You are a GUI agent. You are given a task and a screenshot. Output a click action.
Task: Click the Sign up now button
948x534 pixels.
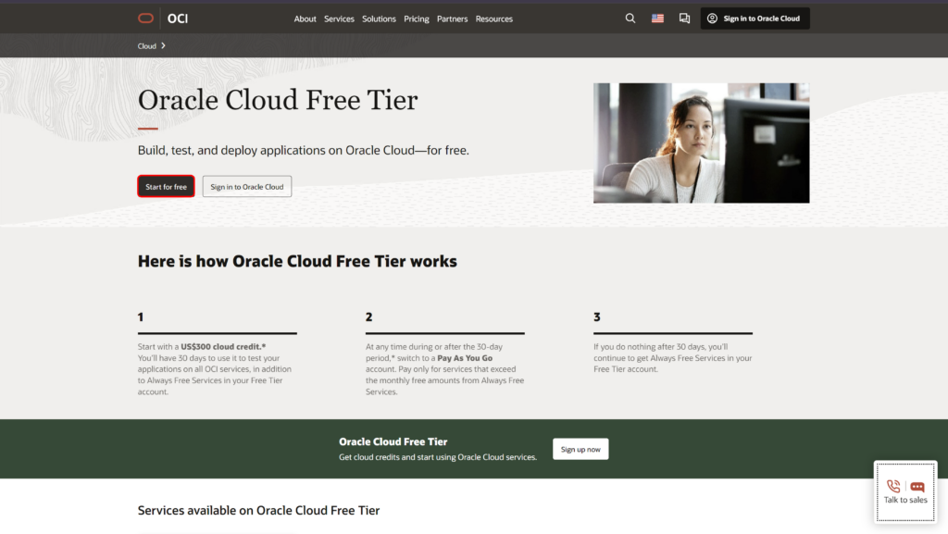580,449
